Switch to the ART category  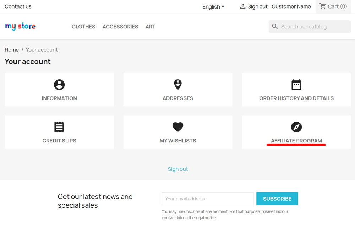tap(150, 27)
